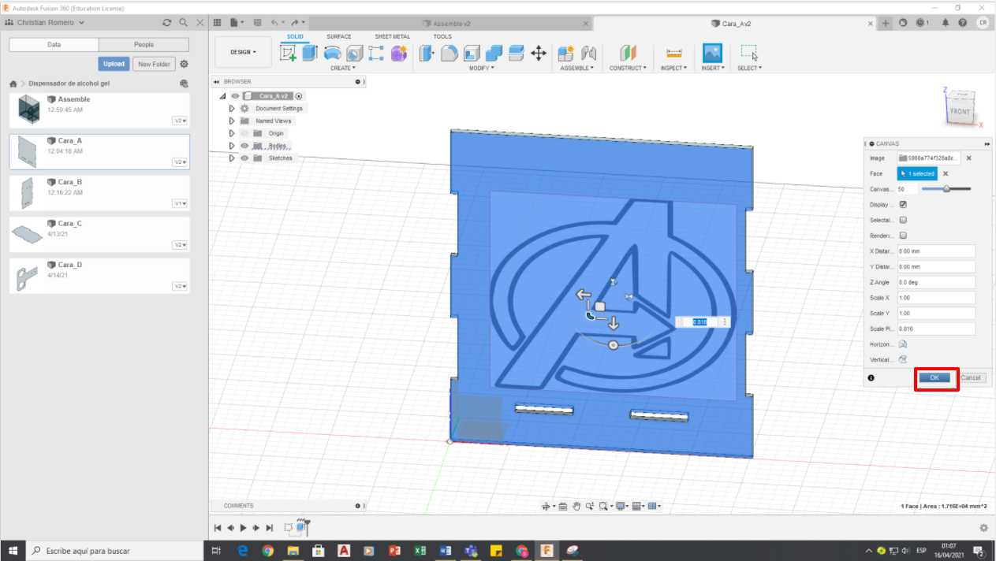The image size is (996, 561).
Task: Click the Select window tool icon
Action: (x=748, y=53)
